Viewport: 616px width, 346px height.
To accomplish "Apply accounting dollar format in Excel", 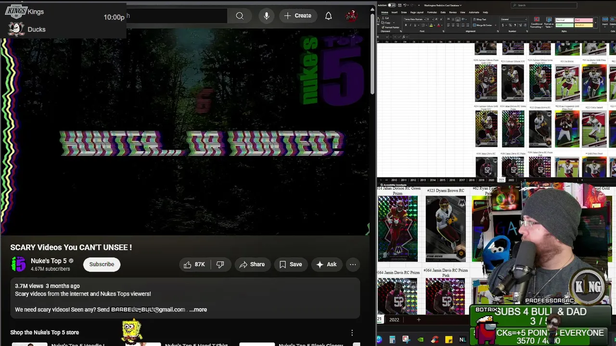I will [503, 25].
